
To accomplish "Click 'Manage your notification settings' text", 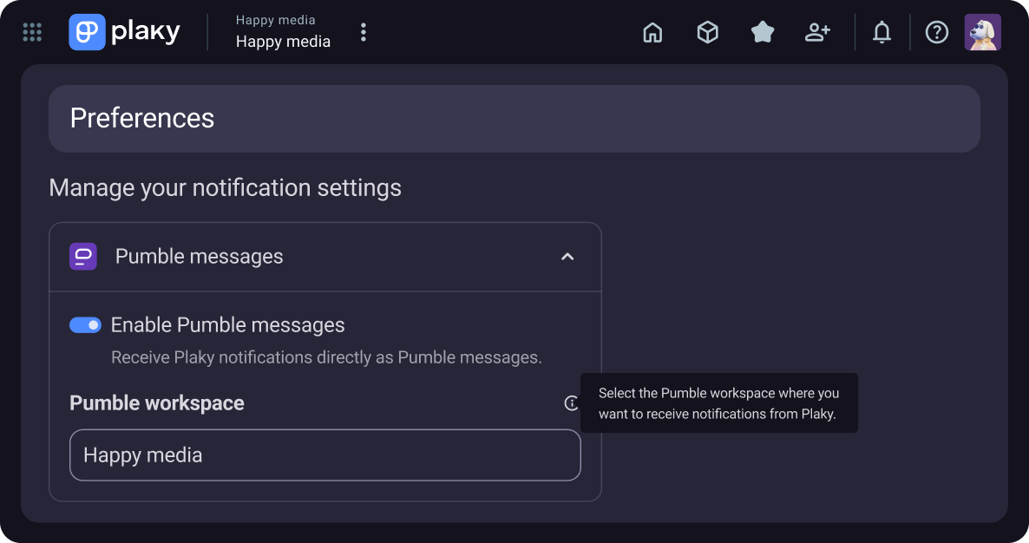I will point(225,188).
